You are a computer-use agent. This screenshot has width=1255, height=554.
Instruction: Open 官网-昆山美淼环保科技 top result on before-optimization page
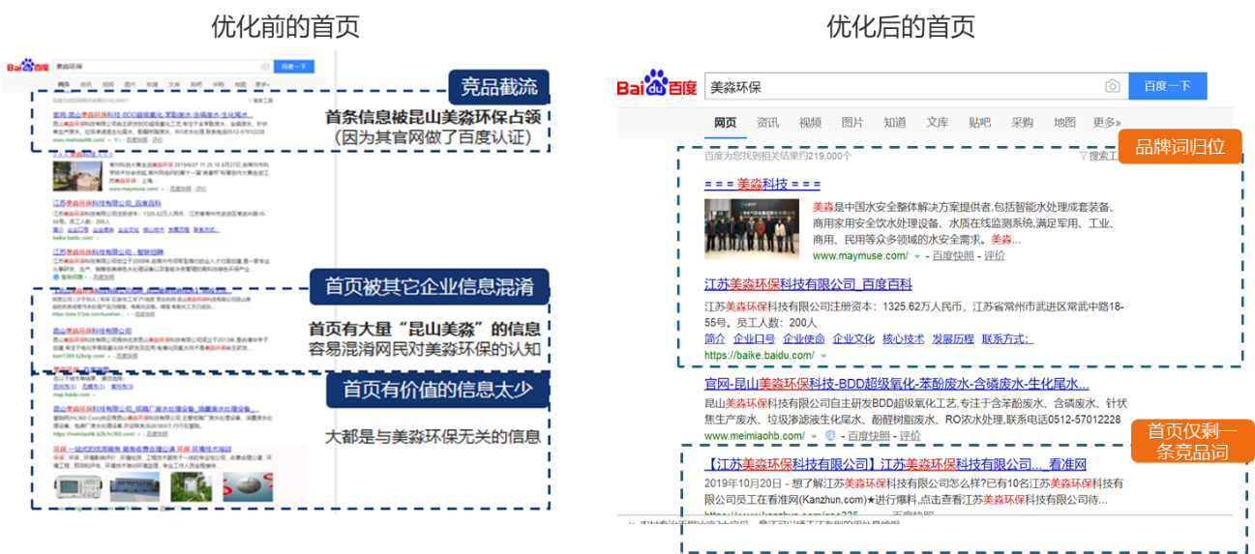click(153, 115)
